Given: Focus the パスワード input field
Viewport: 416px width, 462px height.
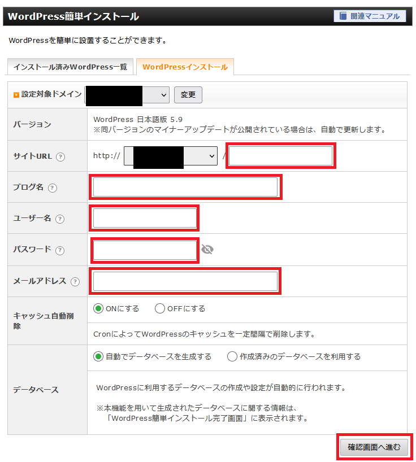Looking at the screenshot, I should point(145,250).
